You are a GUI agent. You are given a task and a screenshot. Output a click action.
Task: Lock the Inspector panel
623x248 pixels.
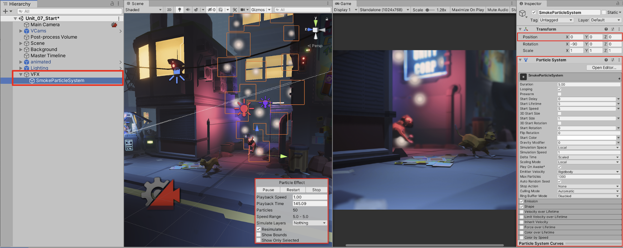pos(617,3)
